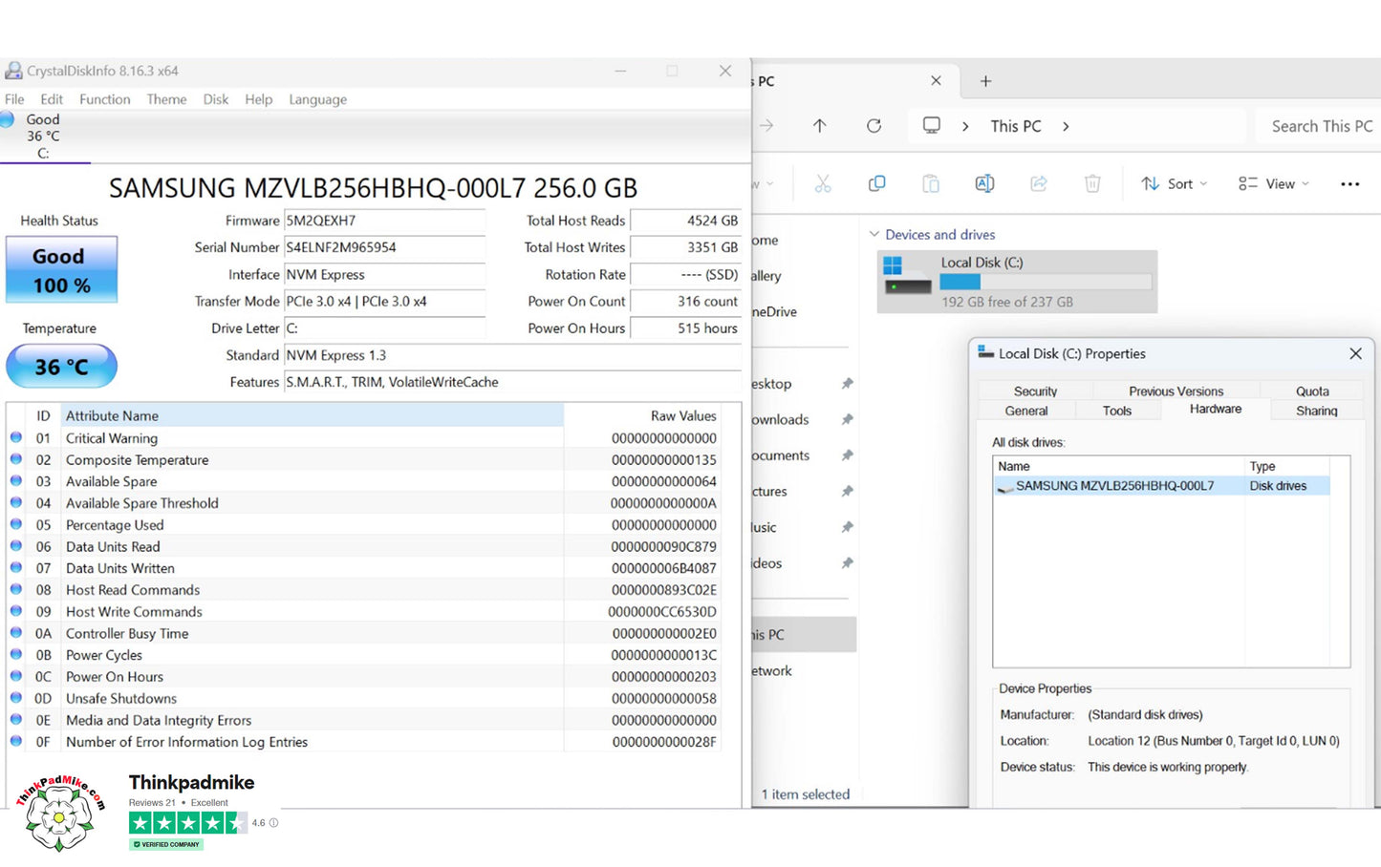This screenshot has width=1381, height=867.
Task: Click the This PC monitor icon in address bar
Action: pos(931,125)
